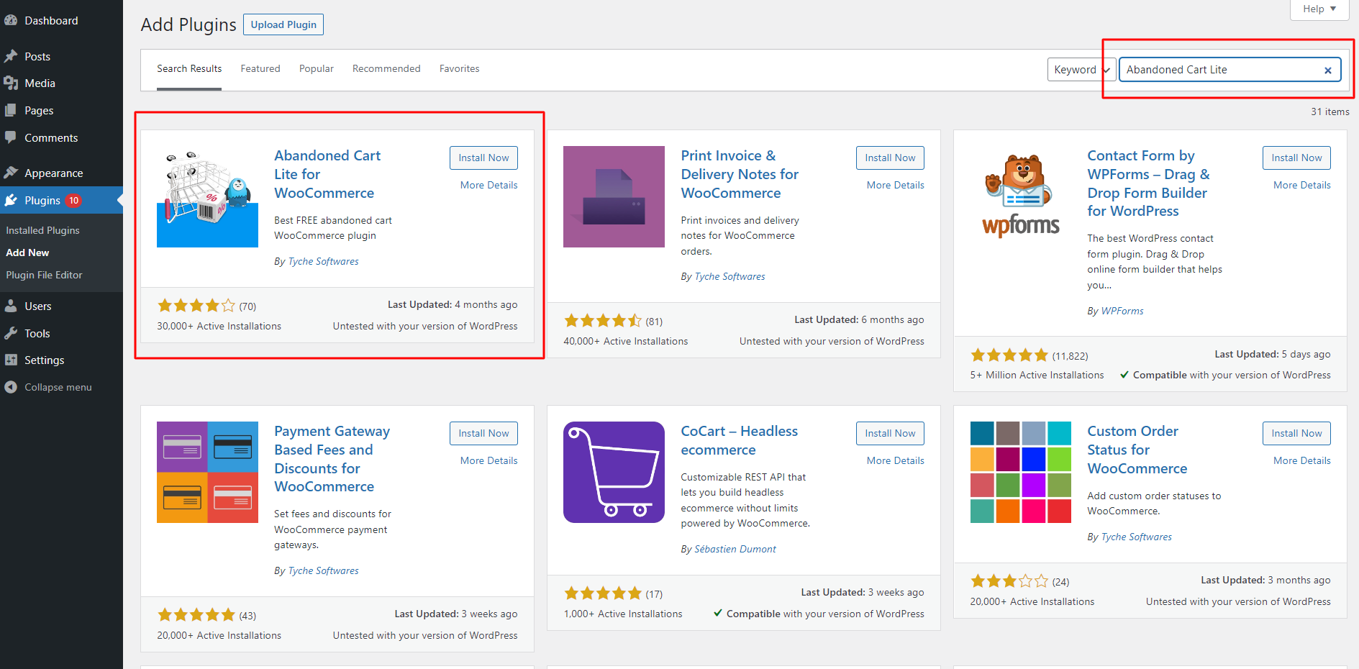Open the Keyword search type dropdown
This screenshot has height=669, width=1359.
1081,70
